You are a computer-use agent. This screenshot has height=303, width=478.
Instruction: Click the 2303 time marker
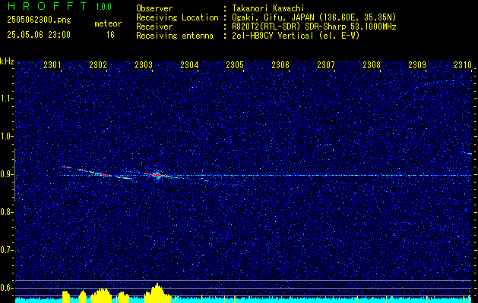point(144,65)
